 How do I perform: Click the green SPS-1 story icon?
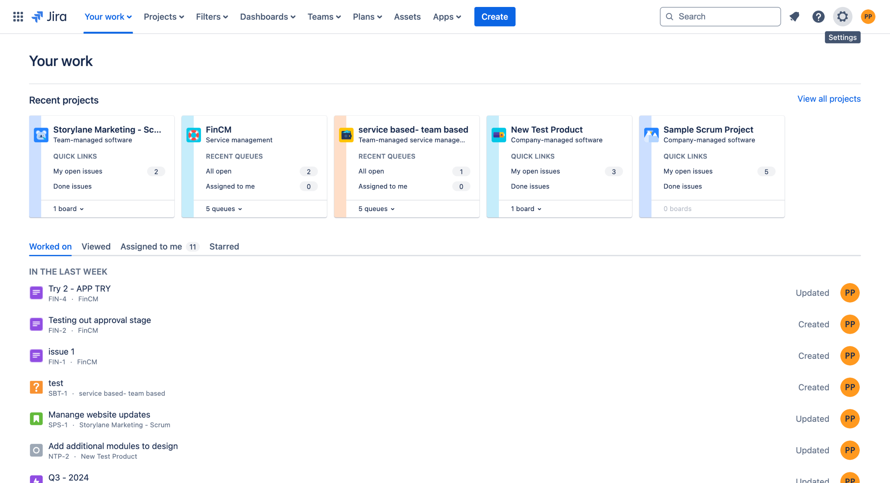[36, 419]
